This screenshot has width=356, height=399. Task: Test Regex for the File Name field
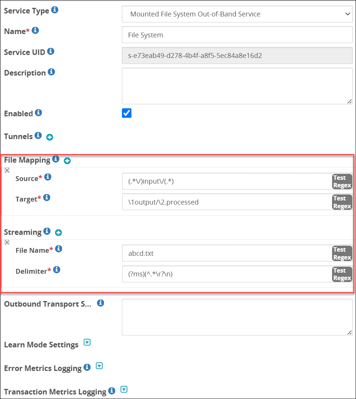tap(342, 254)
